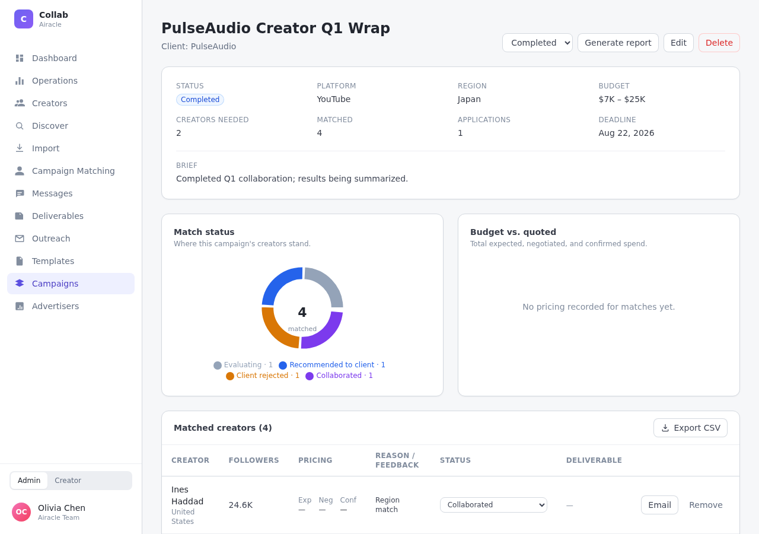Click the Discover magnifier icon
759x534 pixels.
20,126
